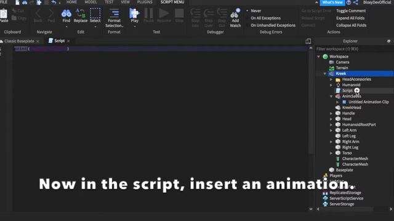
Task: Click the Filter workspace search field
Action: point(354,49)
